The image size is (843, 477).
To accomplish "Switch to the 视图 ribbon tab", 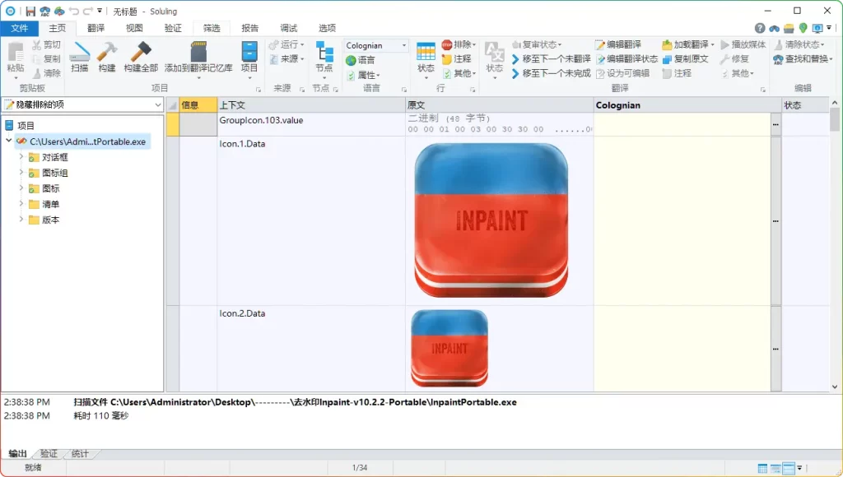I will coord(134,28).
